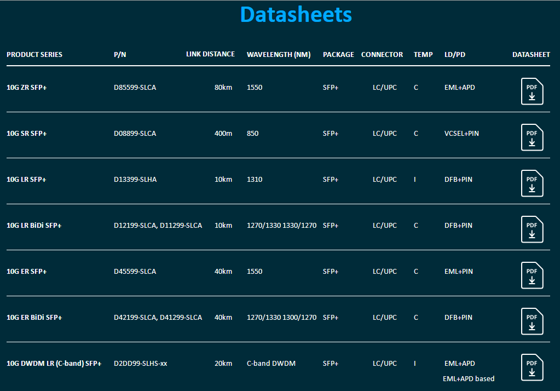Click 40km distance in the 10G ER BiDi row
The width and height of the screenshot is (560, 391).
click(x=223, y=318)
